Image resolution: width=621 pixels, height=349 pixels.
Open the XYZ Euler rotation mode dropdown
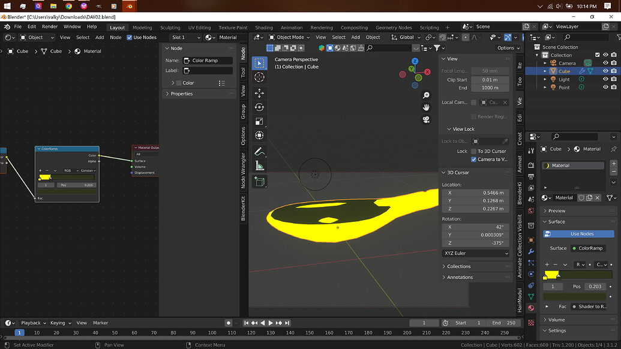pos(475,253)
